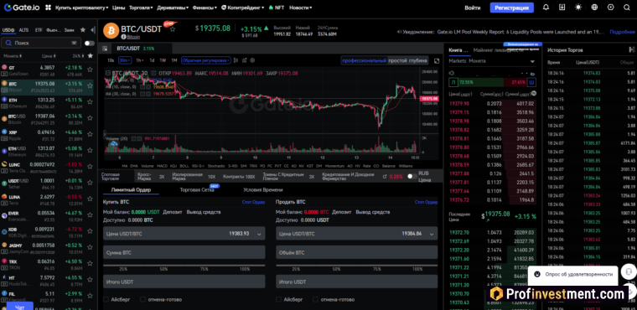
Task: Open Условия Времени tab
Action: [263, 189]
